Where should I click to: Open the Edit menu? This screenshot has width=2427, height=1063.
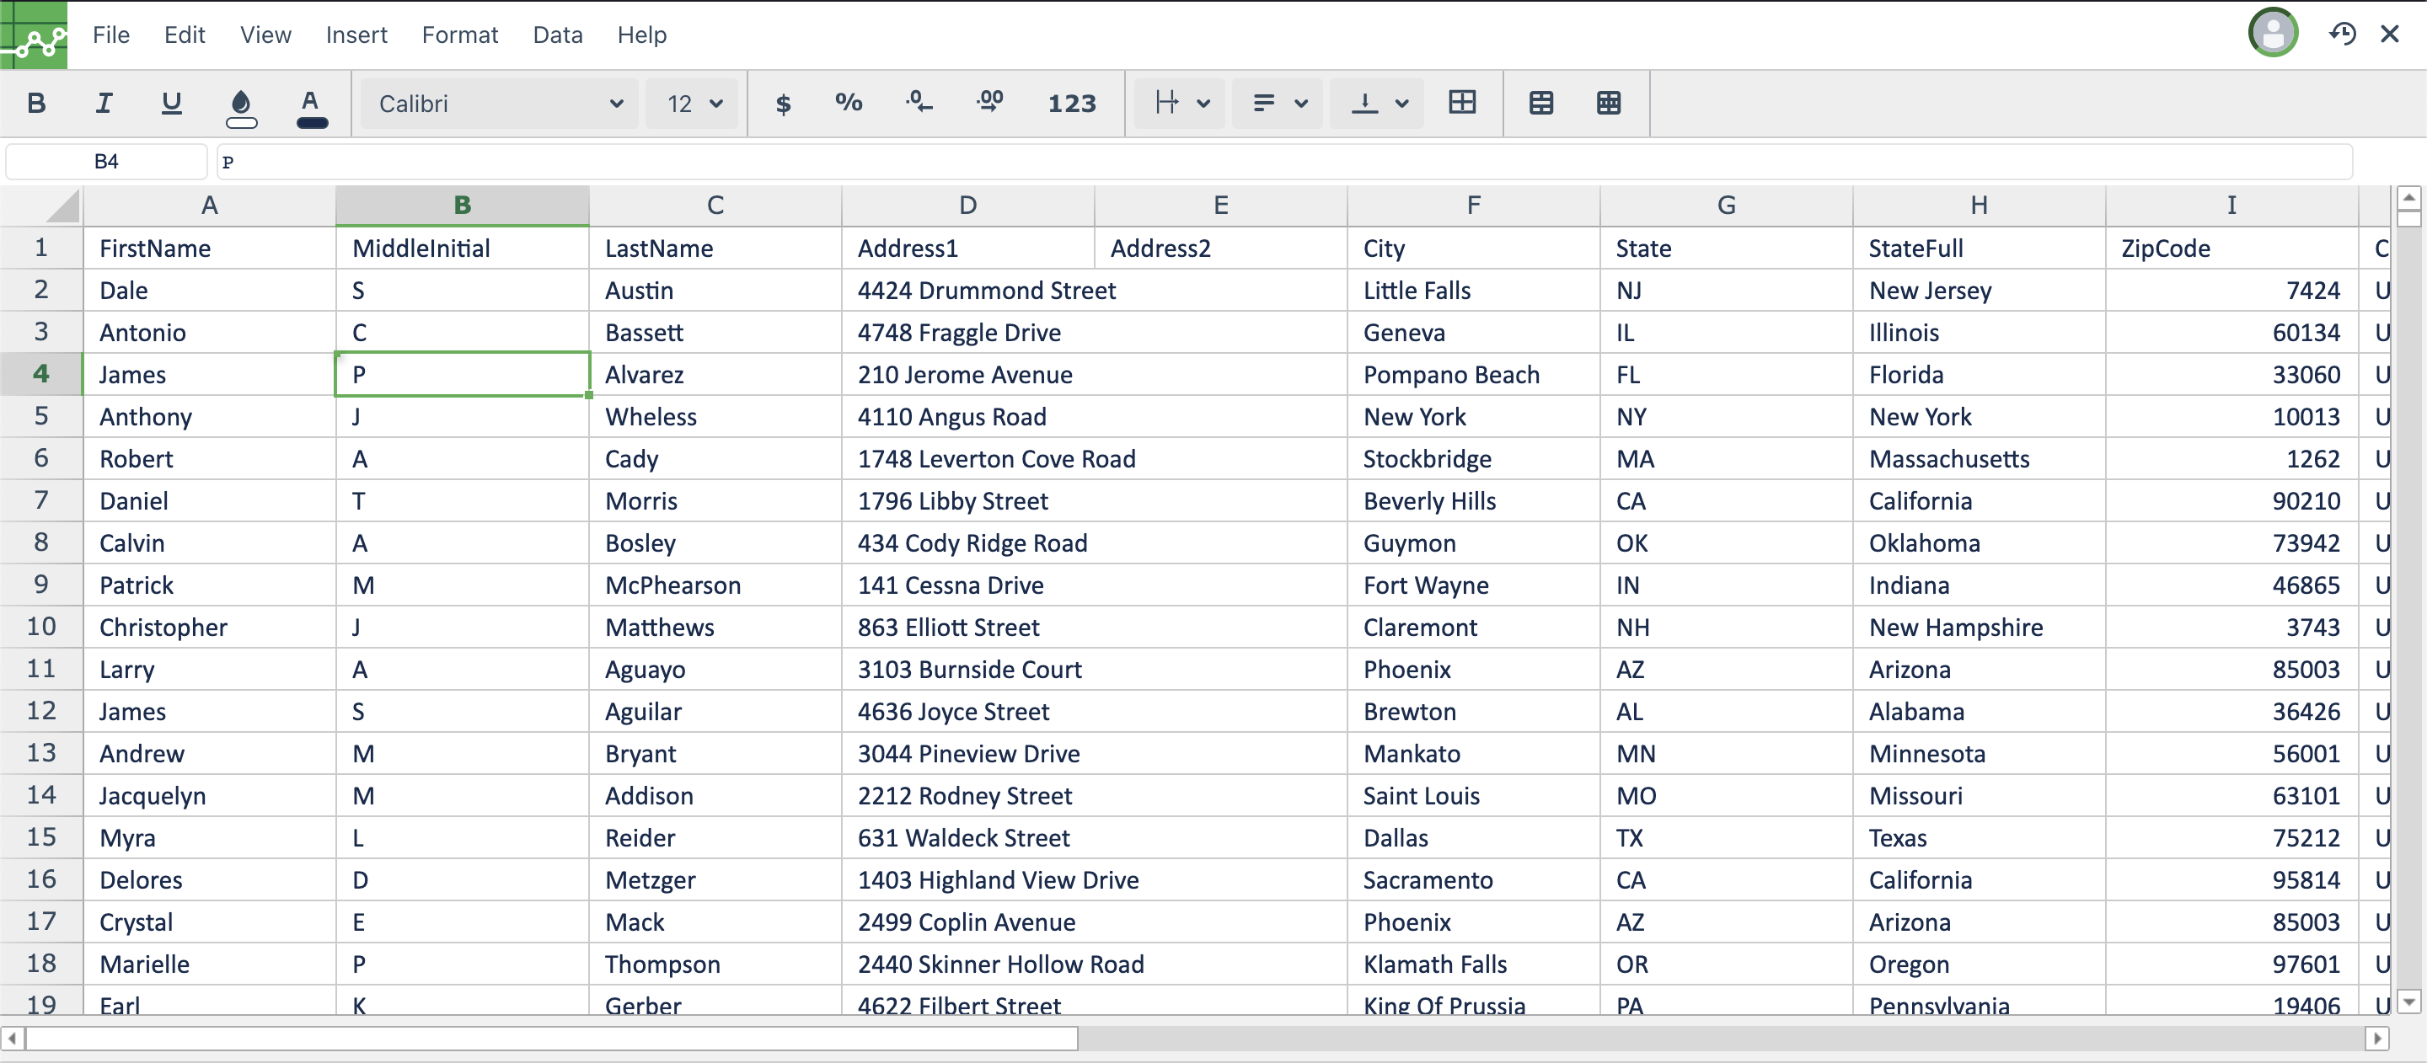coord(185,35)
